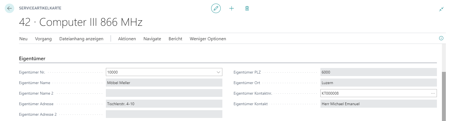Collapse the page with the arrows icon
This screenshot has width=464, height=121.
pyautogui.click(x=441, y=9)
